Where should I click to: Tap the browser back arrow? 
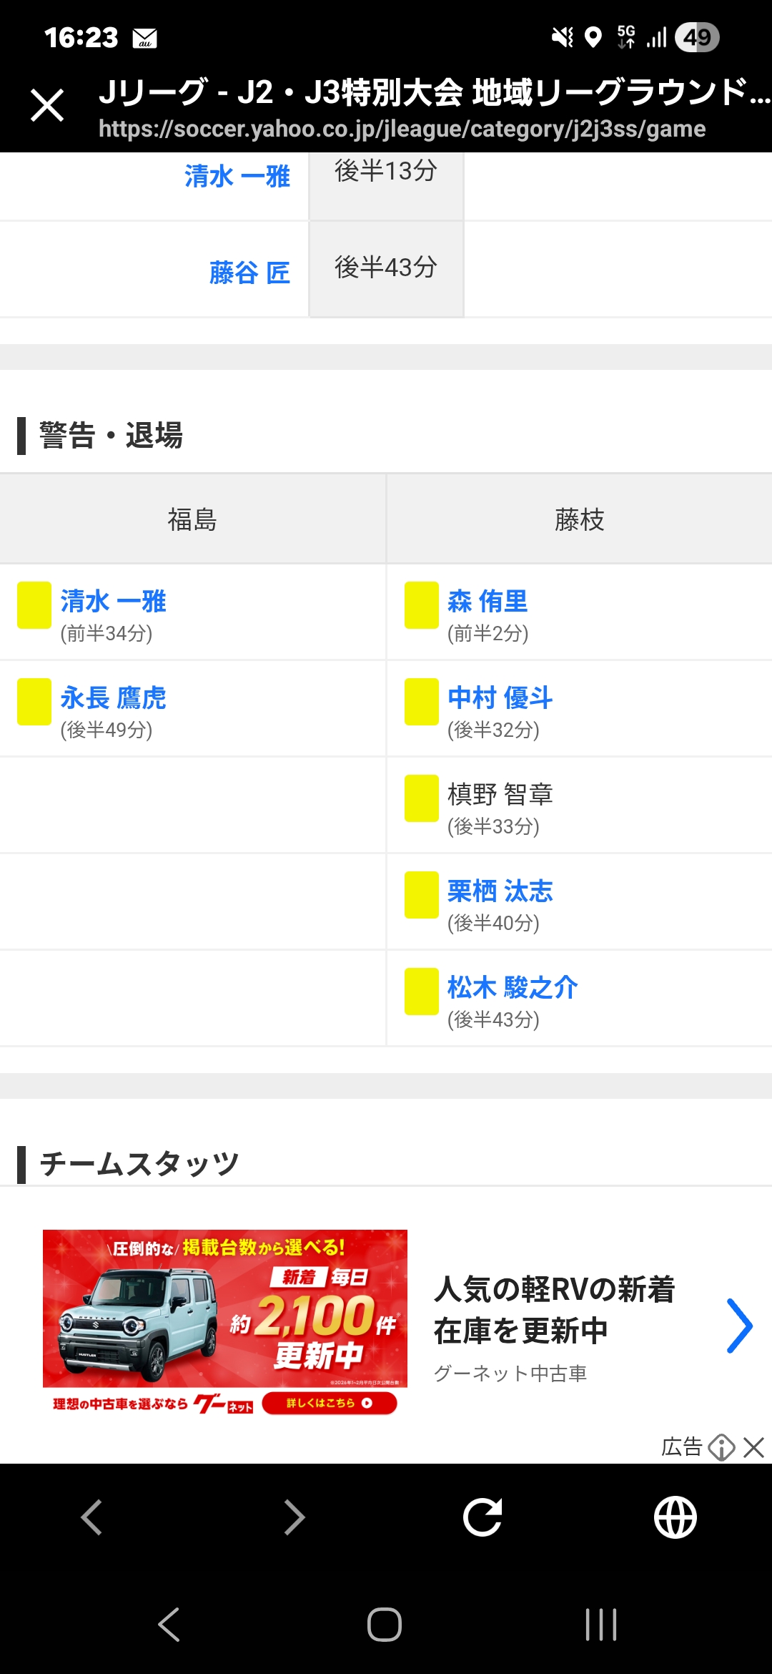91,1517
